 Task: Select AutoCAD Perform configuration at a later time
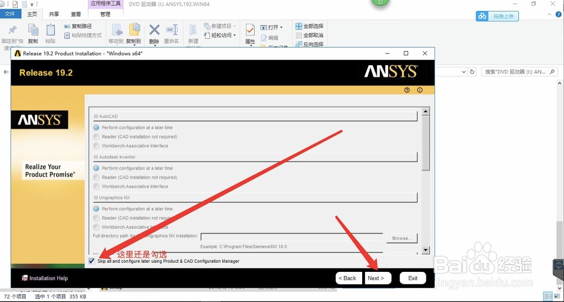(96, 128)
